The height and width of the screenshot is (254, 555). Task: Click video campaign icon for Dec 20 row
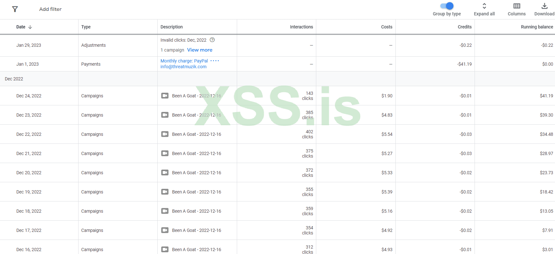point(165,173)
